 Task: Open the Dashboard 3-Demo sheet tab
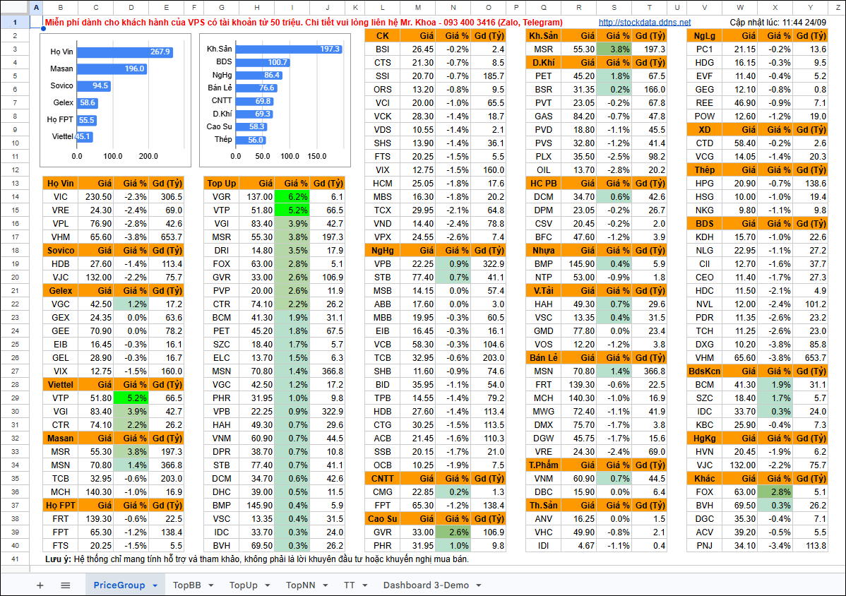tap(426, 585)
